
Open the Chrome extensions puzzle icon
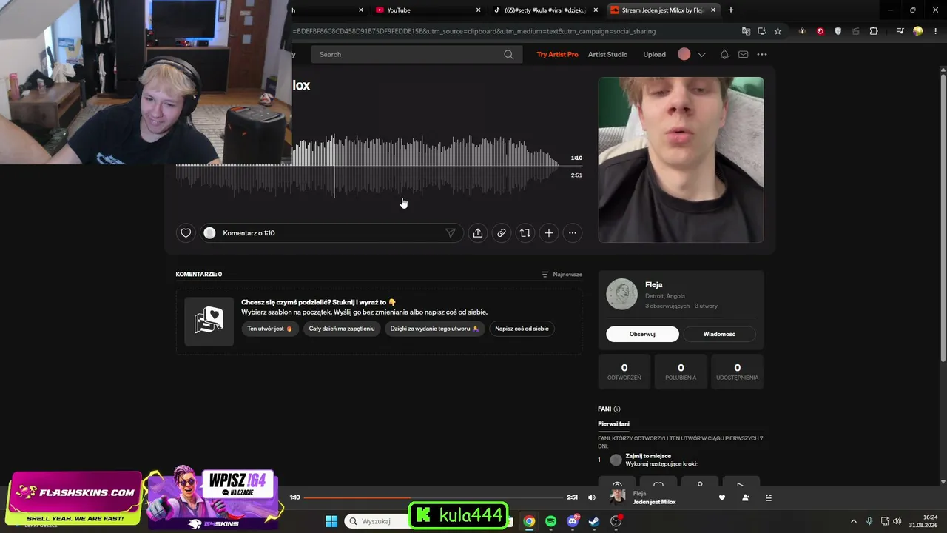[874, 31]
